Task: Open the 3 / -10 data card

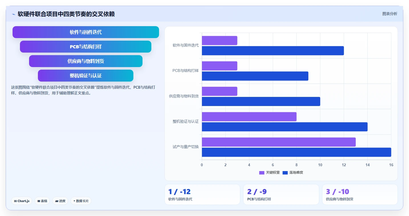Action: tap(360, 194)
